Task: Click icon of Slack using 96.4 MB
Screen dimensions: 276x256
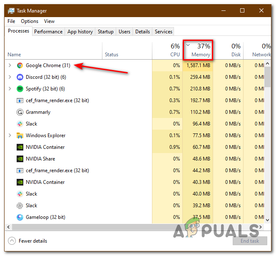Action: click(x=20, y=124)
